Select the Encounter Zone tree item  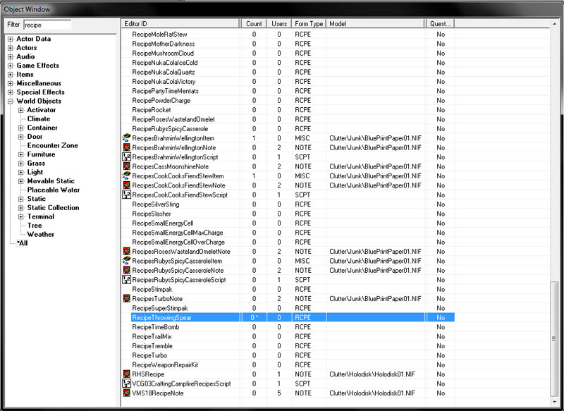[52, 145]
